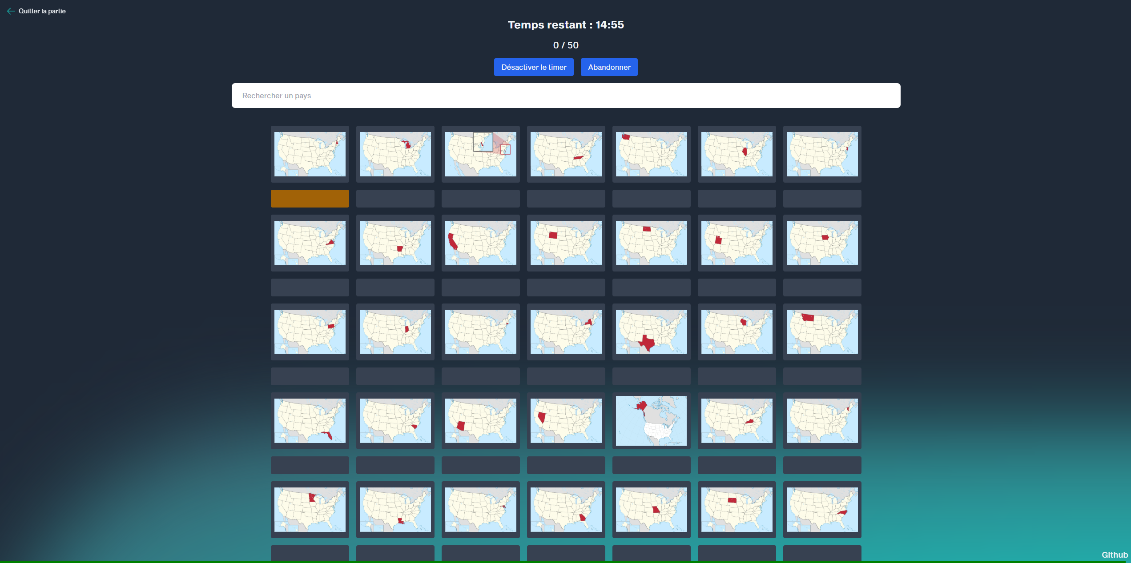1131x563 pixels.
Task: Select the Nevada highlighted map
Action: point(566,421)
